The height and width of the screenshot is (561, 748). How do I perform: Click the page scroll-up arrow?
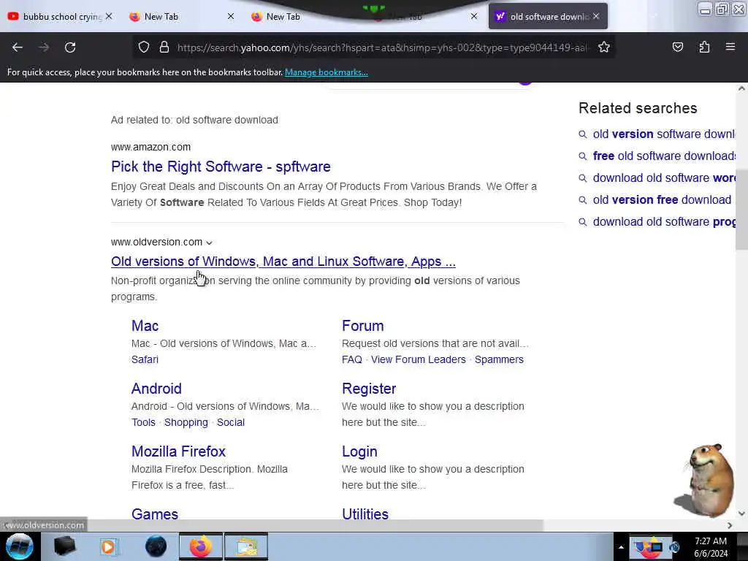coord(741,88)
